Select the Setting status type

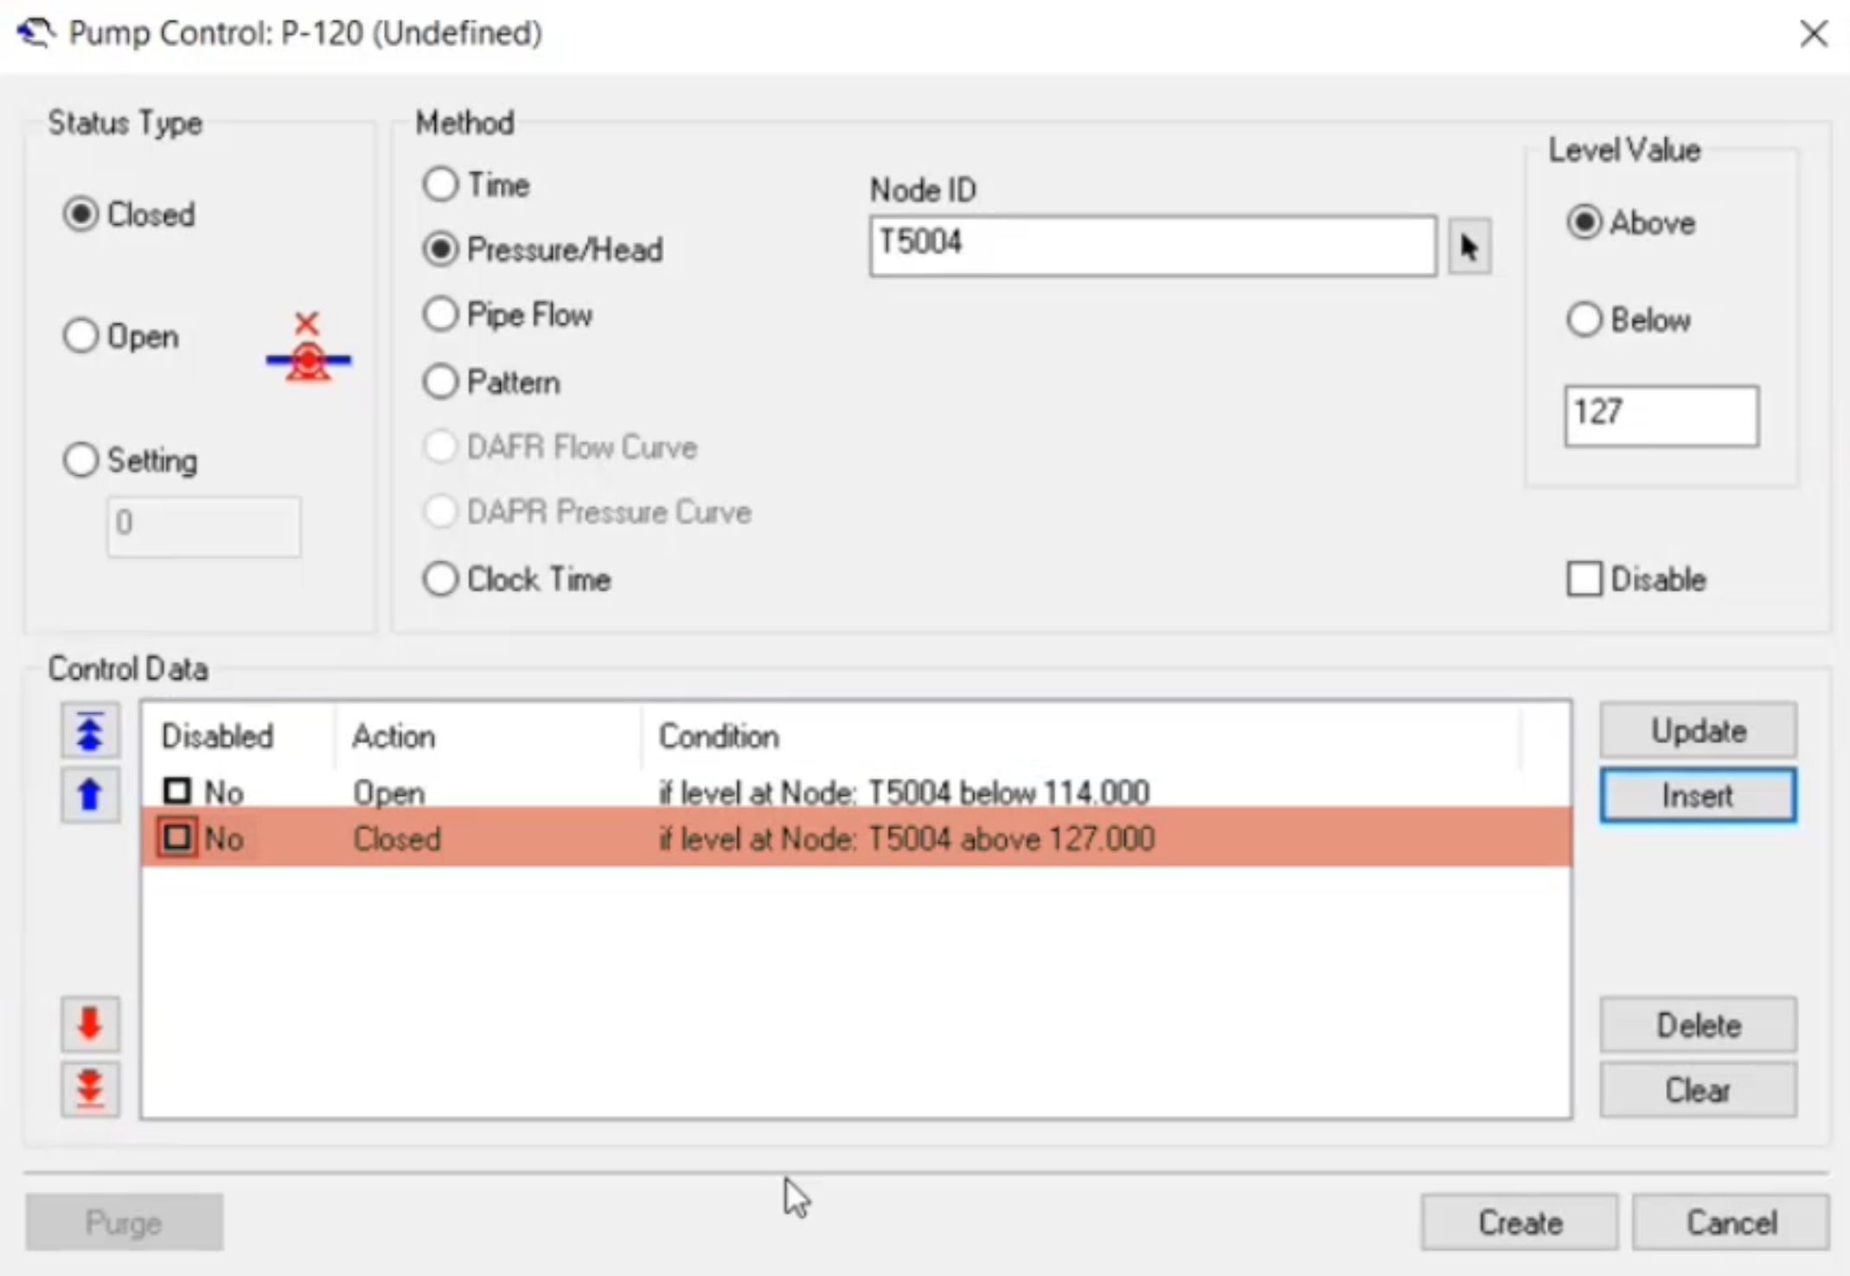point(131,459)
